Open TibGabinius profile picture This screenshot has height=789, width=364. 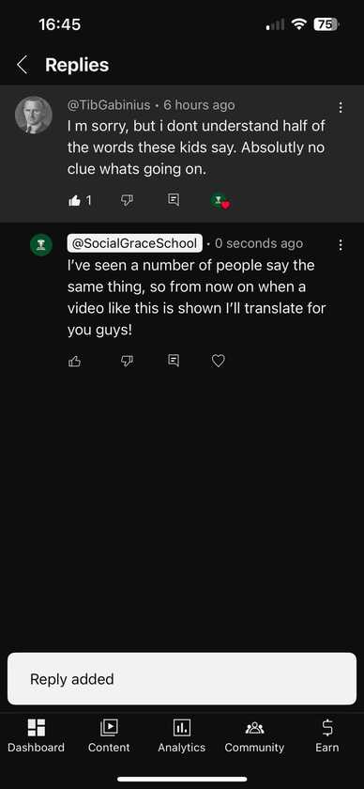[x=34, y=115]
